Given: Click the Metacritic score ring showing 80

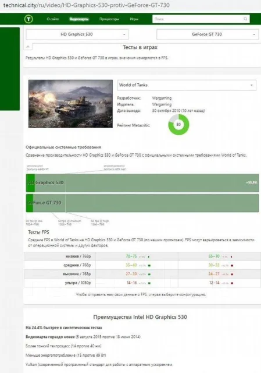Looking at the screenshot, I should click(x=178, y=125).
